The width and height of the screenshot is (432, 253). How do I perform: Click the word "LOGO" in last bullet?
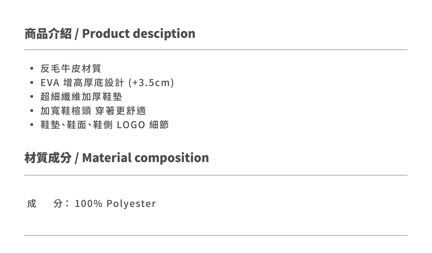click(131, 125)
